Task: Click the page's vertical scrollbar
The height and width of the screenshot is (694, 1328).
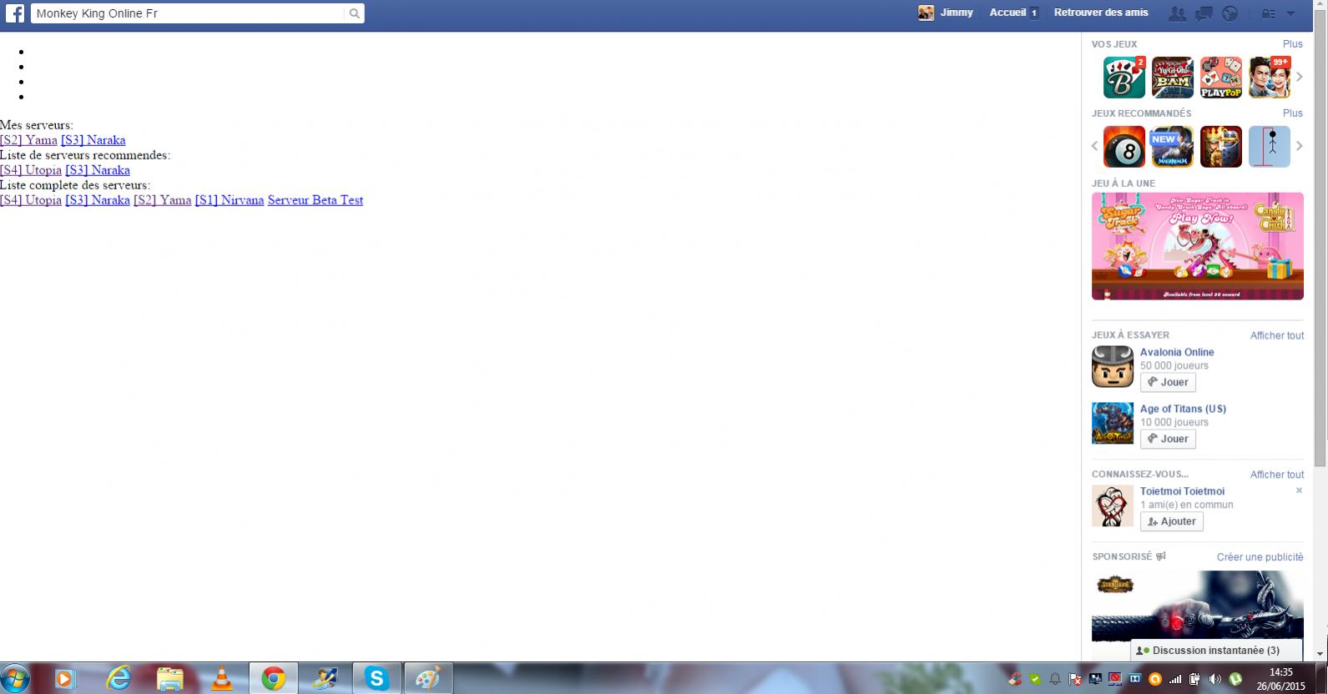Action: (x=1320, y=250)
